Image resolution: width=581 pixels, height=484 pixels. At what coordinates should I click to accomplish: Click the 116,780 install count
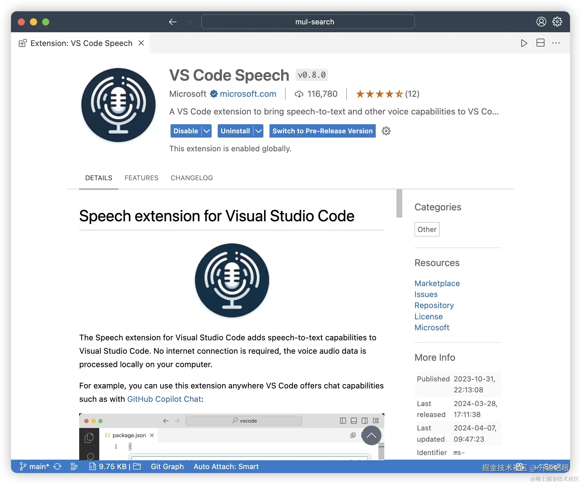(x=322, y=94)
